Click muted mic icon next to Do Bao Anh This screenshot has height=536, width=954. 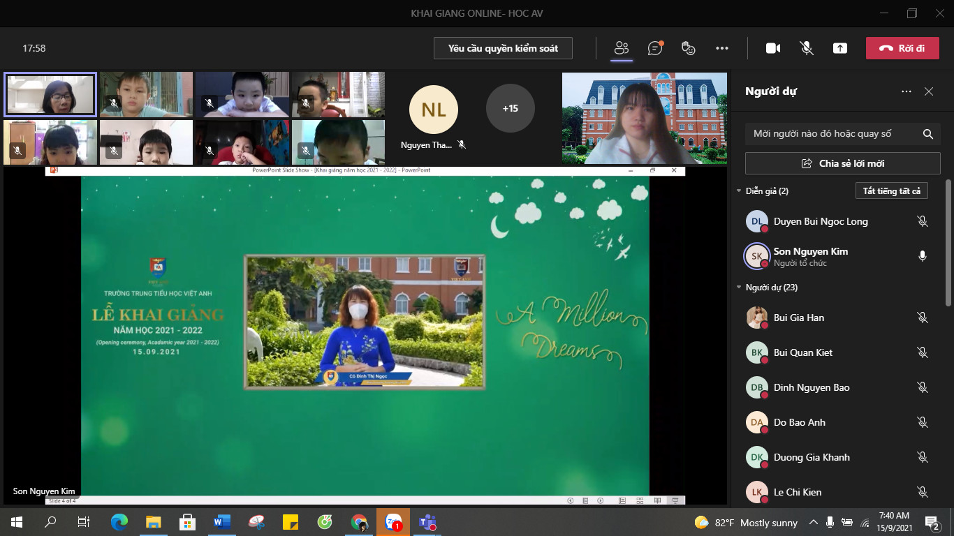coord(923,422)
